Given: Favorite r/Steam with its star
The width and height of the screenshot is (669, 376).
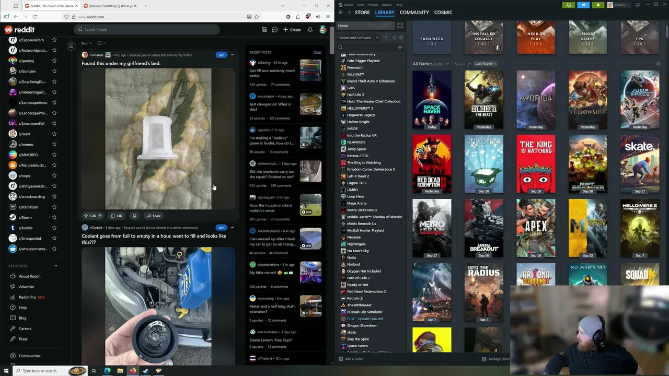Looking at the screenshot, I should tap(54, 218).
